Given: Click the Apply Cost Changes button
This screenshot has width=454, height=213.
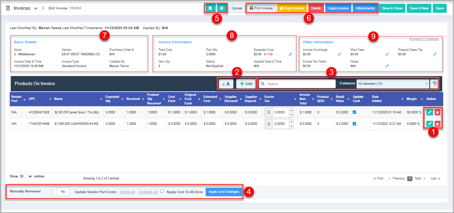Looking at the screenshot, I should 224,192.
